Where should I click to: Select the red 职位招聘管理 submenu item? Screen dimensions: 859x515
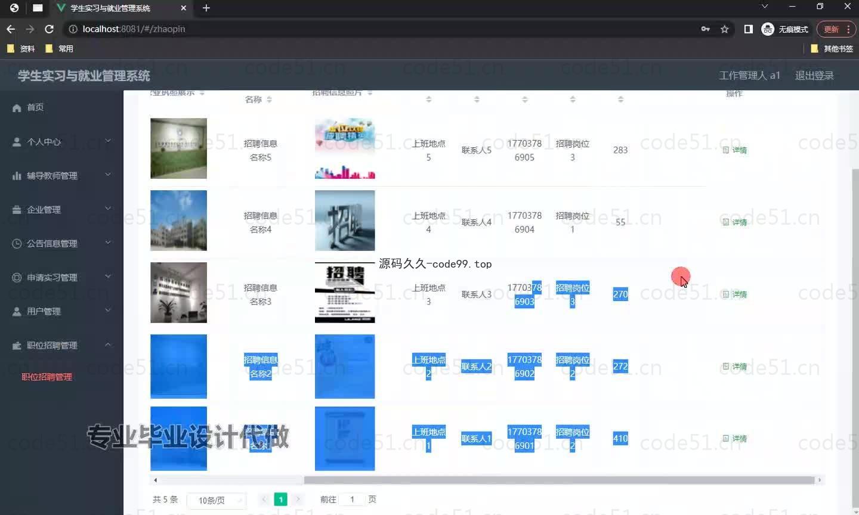coord(47,377)
